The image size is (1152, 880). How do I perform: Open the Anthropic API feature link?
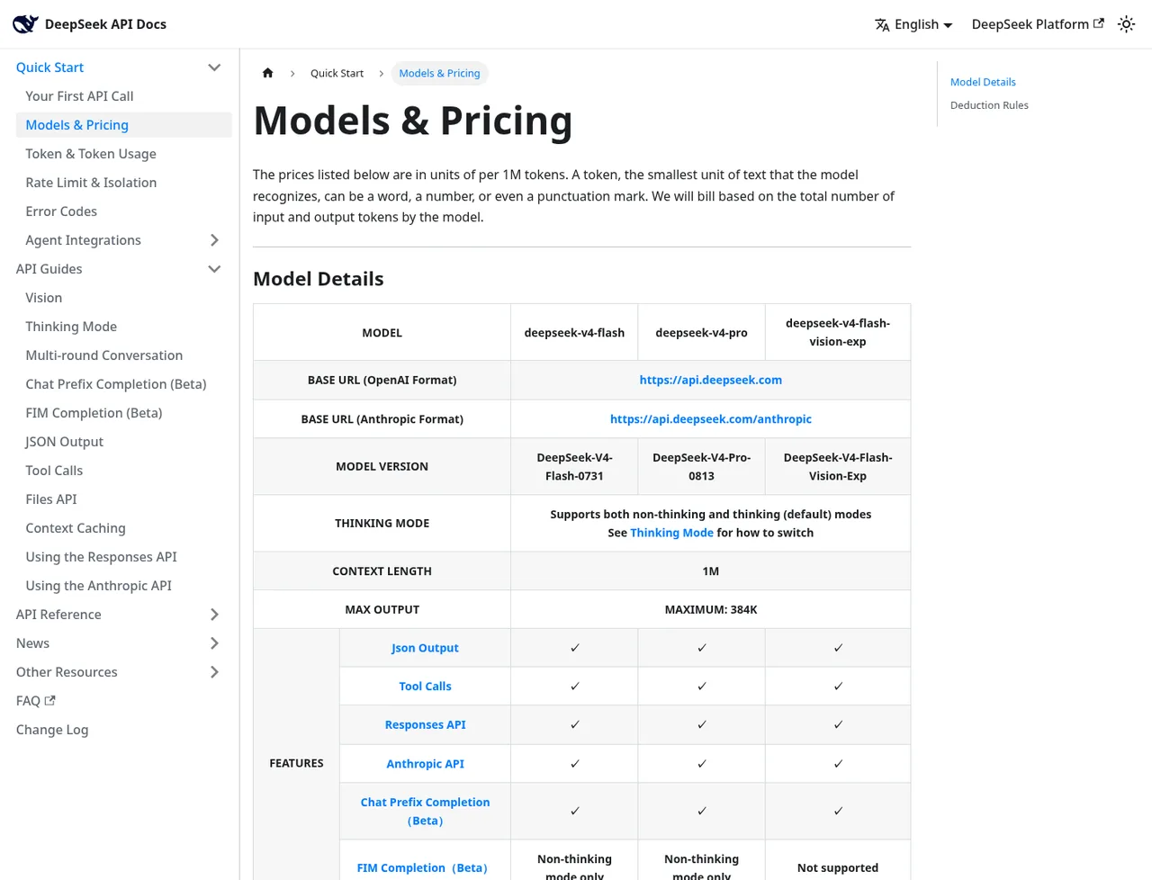click(x=425, y=764)
